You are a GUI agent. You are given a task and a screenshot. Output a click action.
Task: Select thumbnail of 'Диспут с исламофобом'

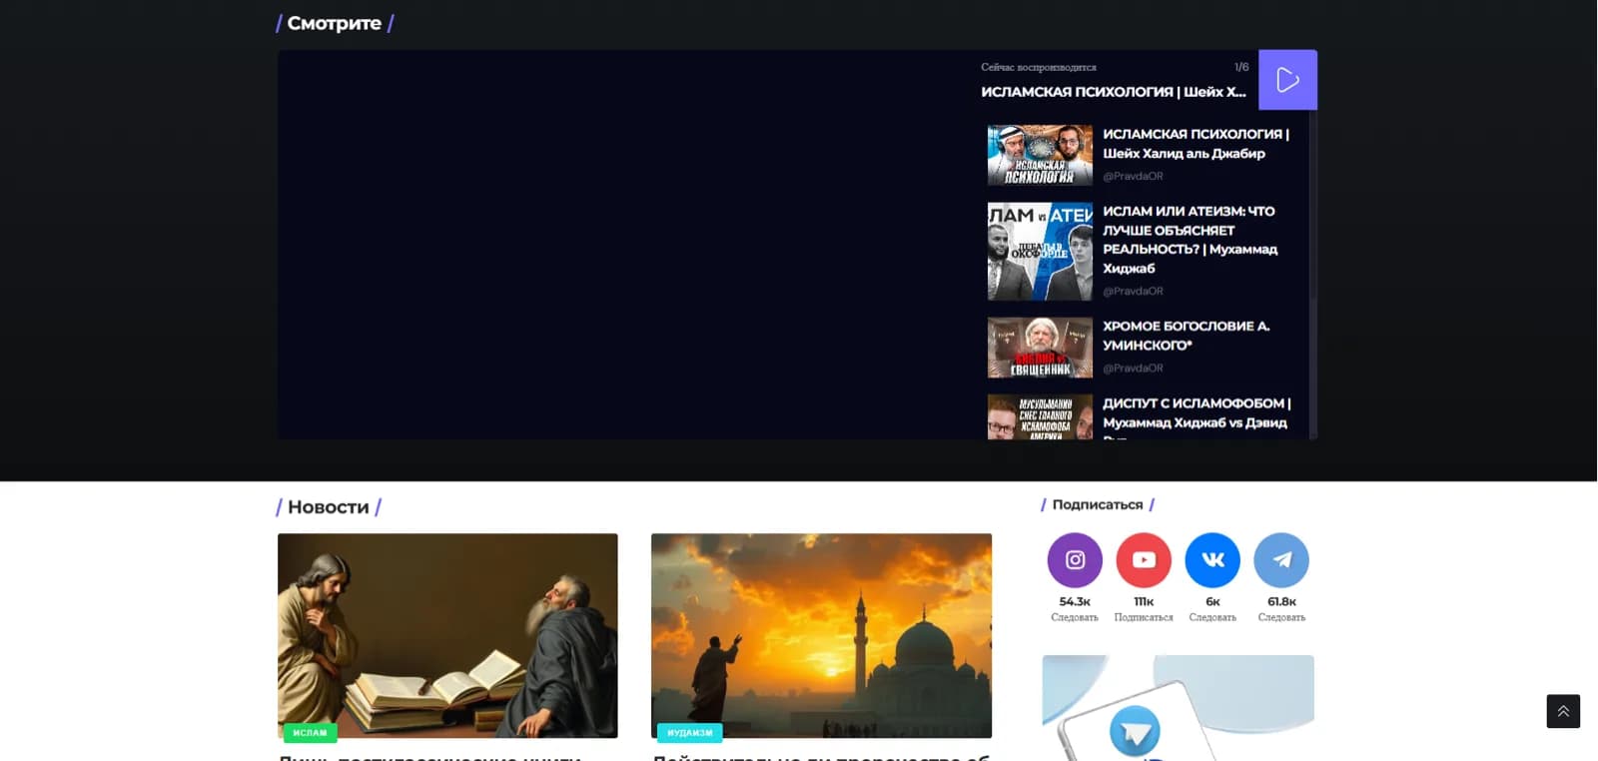pos(1040,417)
